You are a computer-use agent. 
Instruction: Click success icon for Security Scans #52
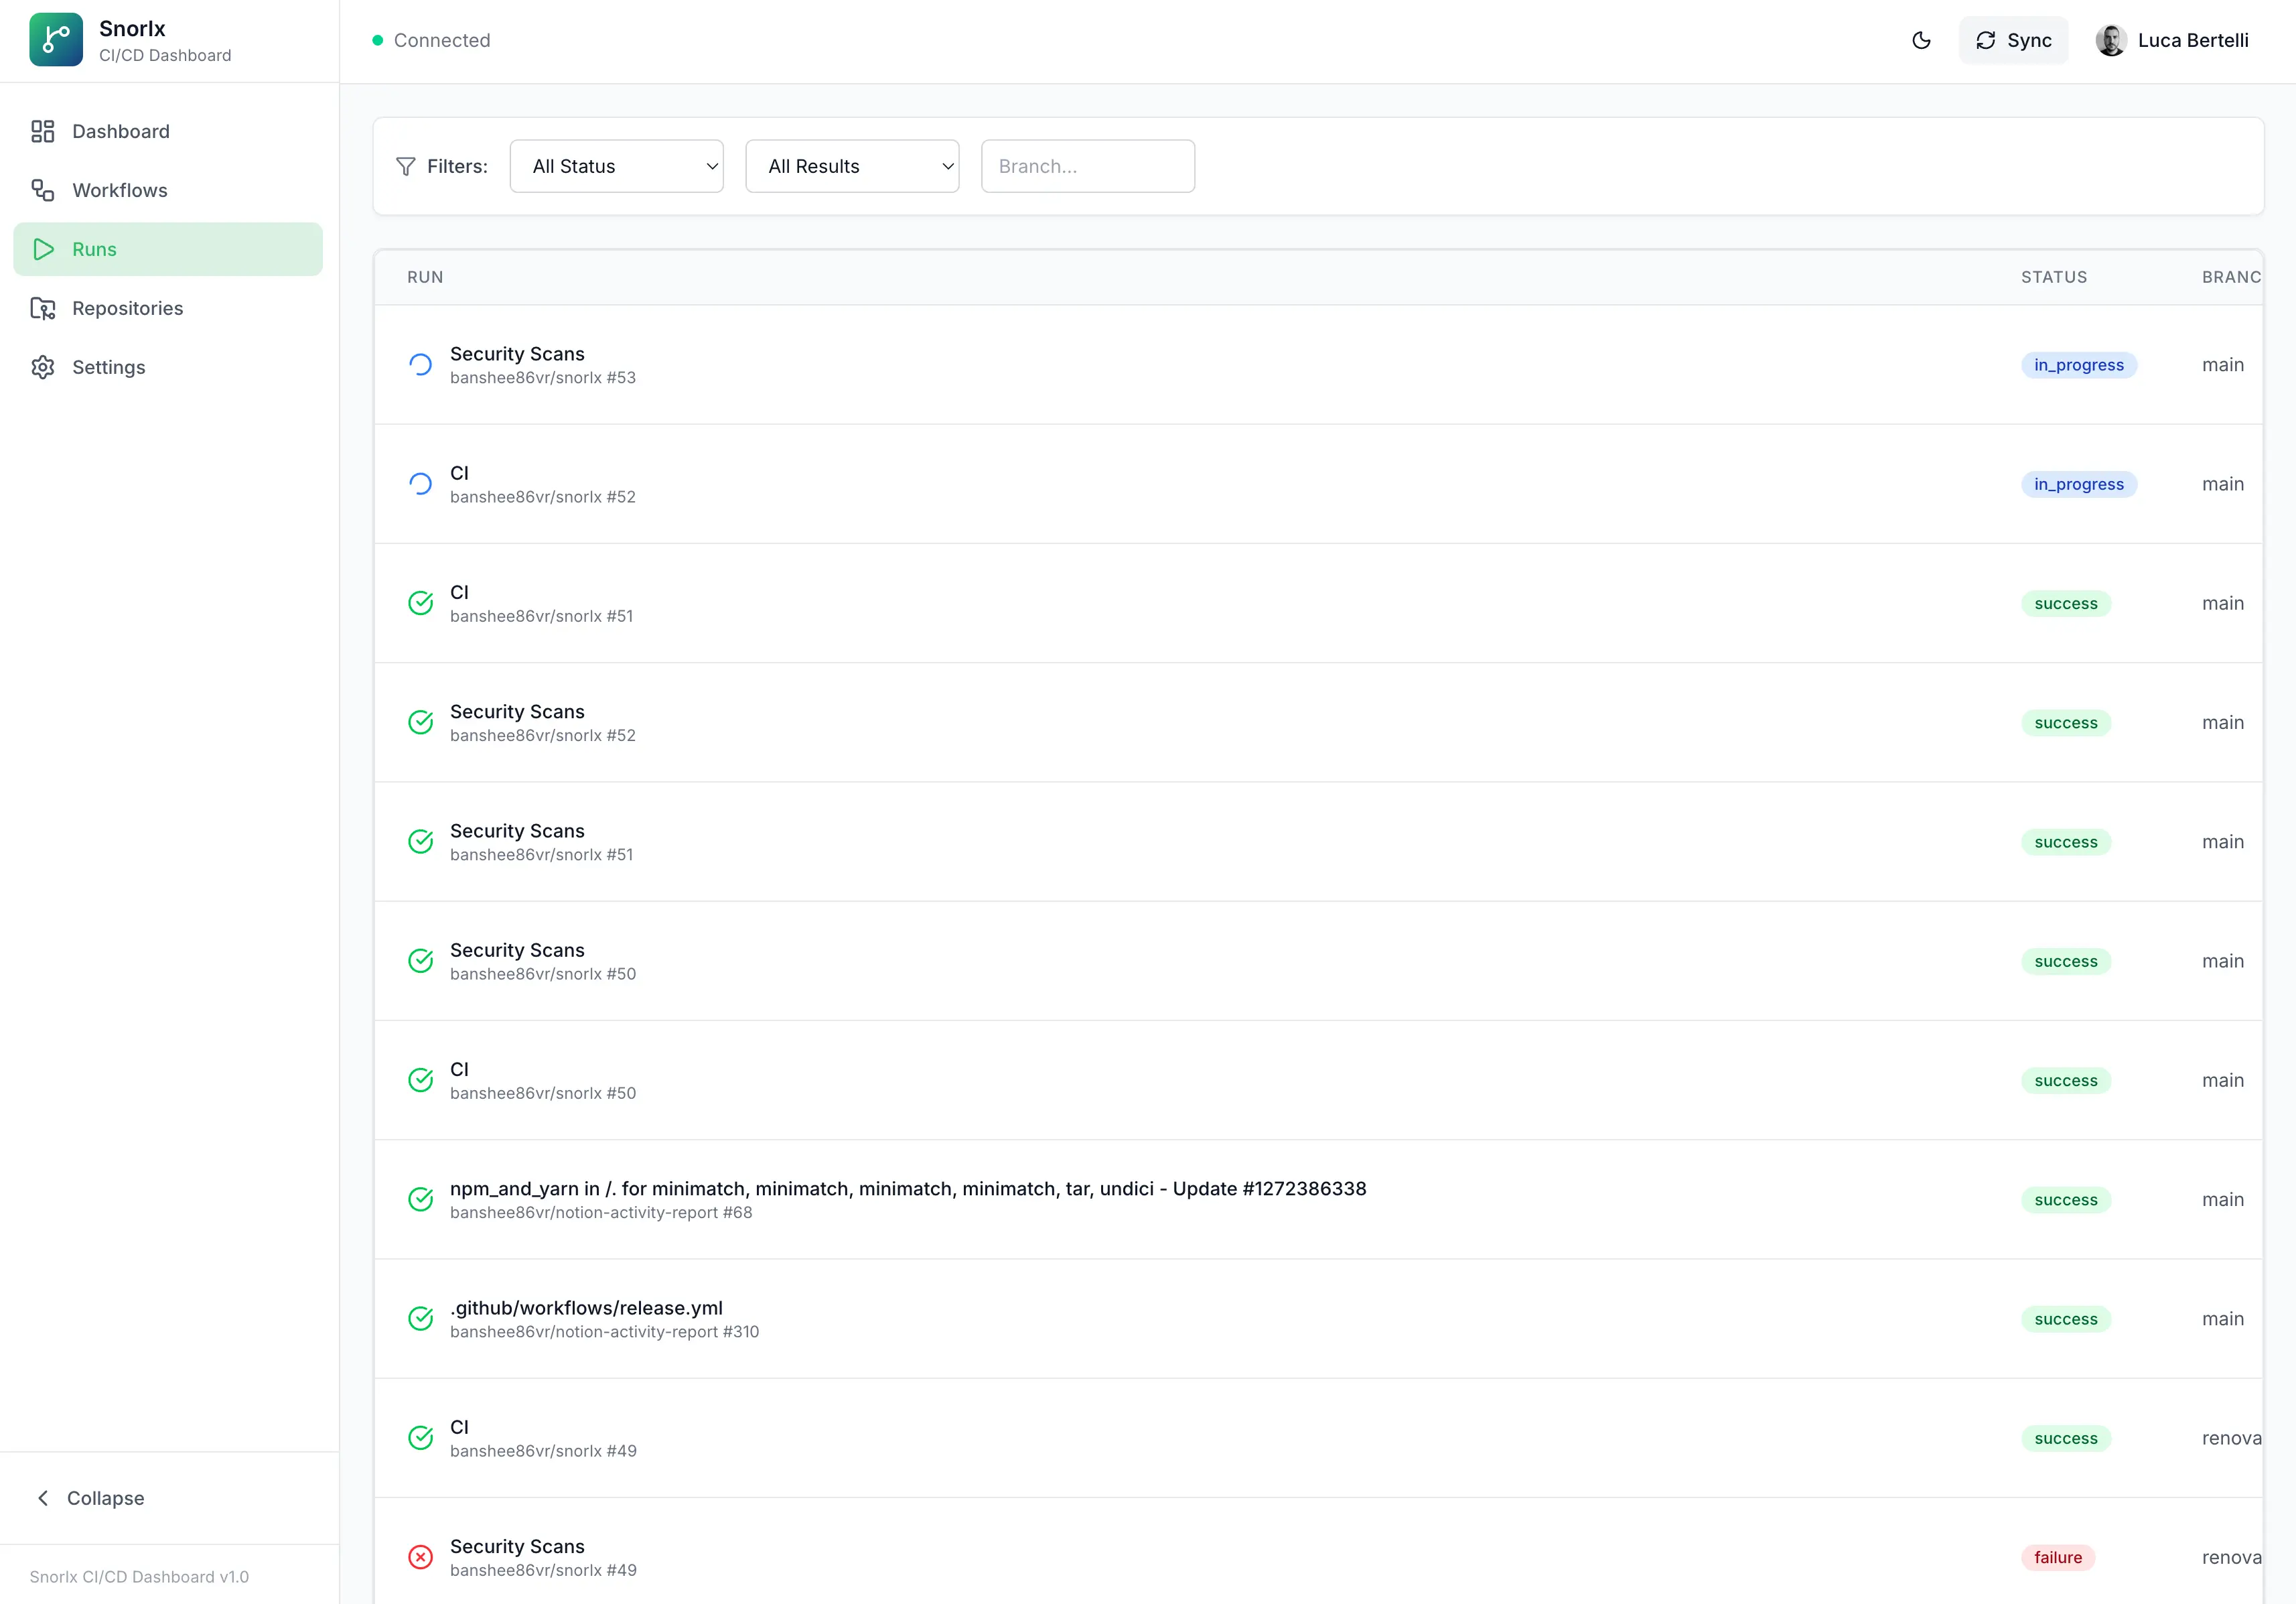coord(421,722)
